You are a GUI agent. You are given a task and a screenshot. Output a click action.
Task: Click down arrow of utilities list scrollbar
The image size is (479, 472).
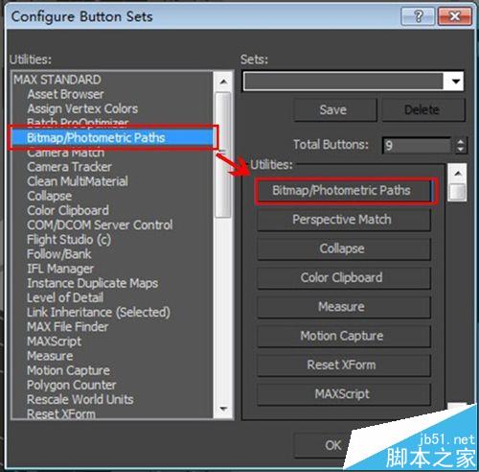(223, 409)
